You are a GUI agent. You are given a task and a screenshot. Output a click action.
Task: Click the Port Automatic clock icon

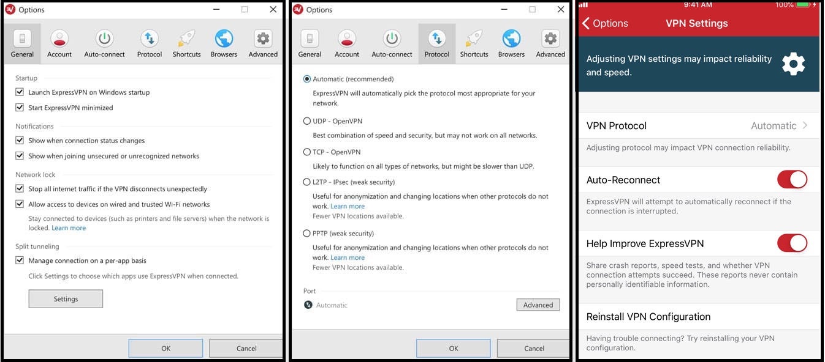point(308,305)
